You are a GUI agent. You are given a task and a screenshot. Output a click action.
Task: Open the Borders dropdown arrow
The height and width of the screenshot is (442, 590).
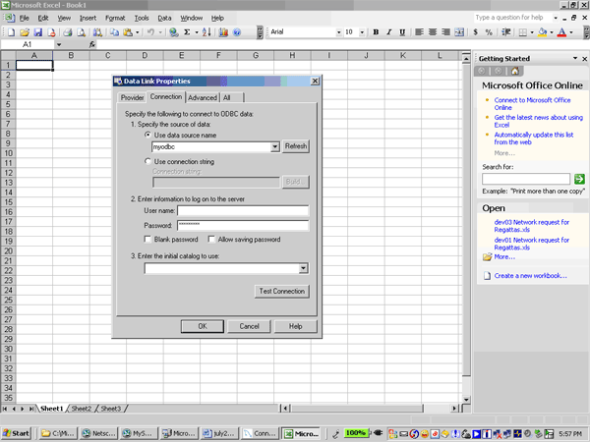click(x=532, y=32)
